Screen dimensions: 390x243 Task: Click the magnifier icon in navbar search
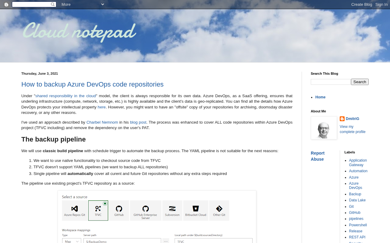(53, 5)
